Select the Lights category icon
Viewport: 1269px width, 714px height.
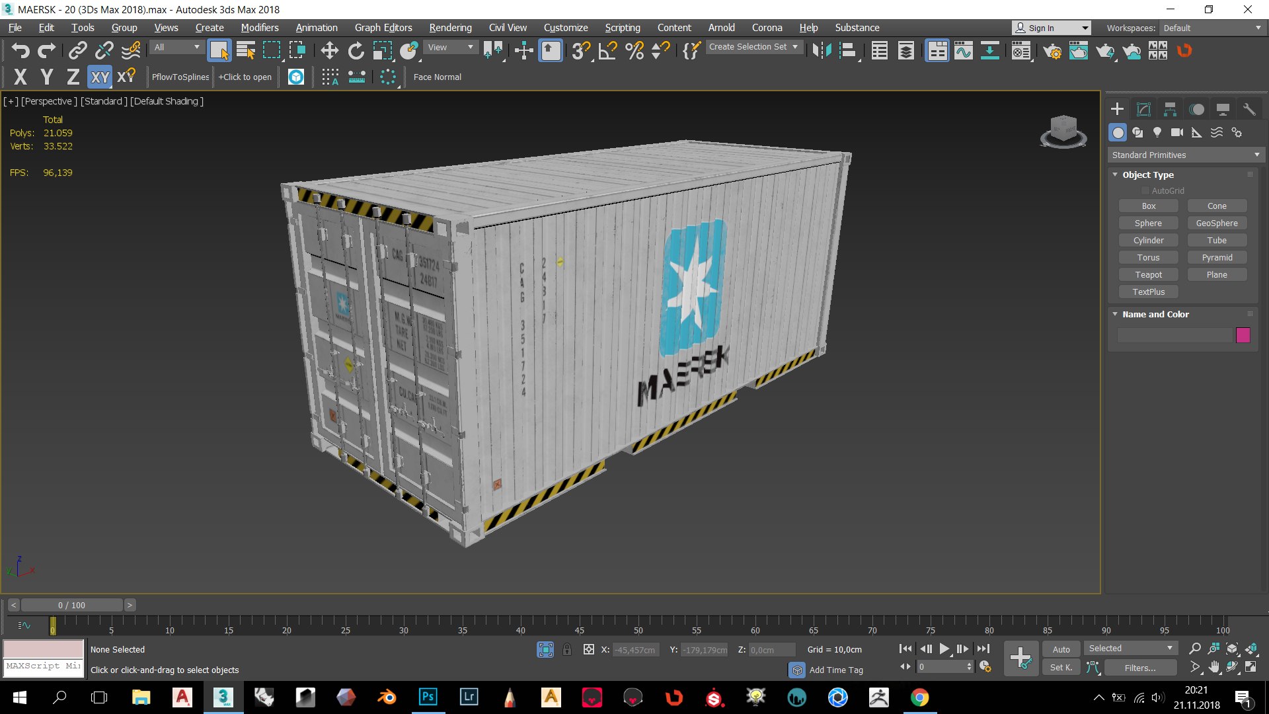[x=1157, y=132]
